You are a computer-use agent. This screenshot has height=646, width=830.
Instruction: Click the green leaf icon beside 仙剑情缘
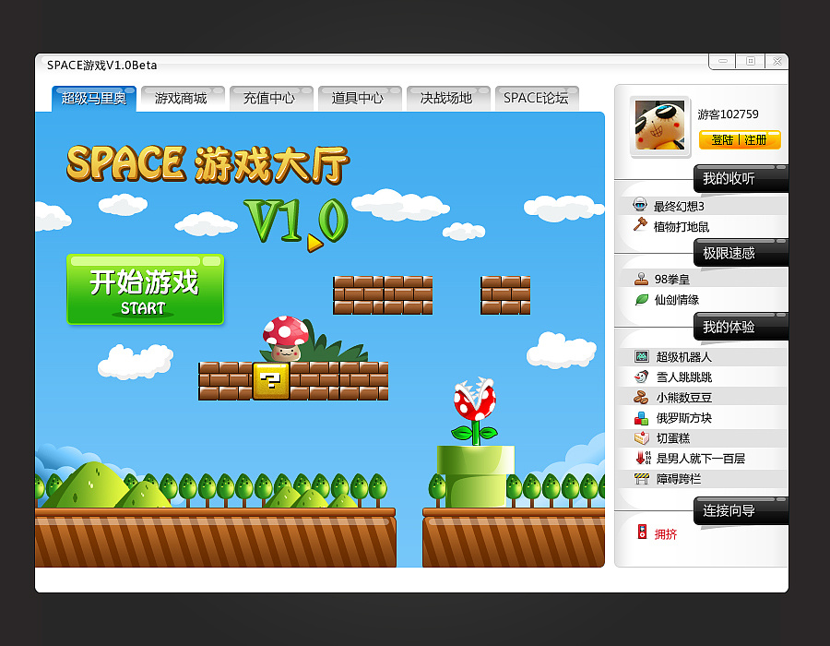pos(642,300)
